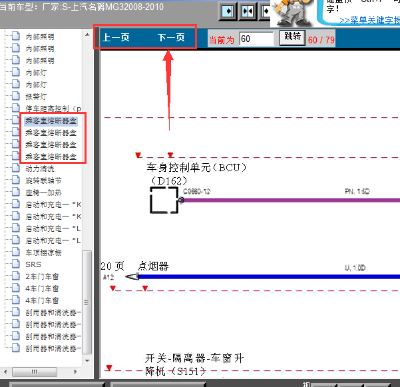Click the document icon beside 报警灯

point(16,96)
